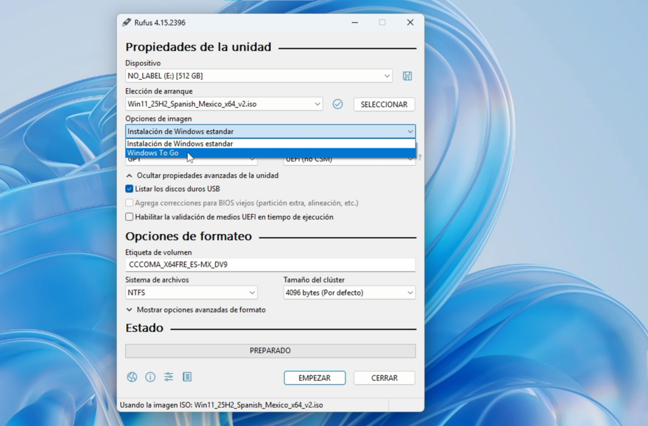Open the settings sliders icon

(168, 377)
